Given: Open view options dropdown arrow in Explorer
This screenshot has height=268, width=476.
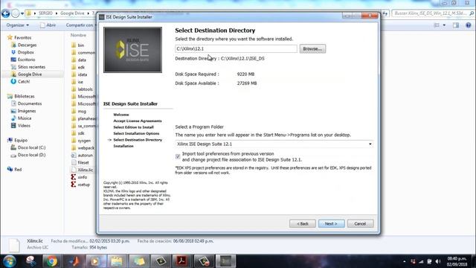Looking at the screenshot, I should tap(444, 25).
